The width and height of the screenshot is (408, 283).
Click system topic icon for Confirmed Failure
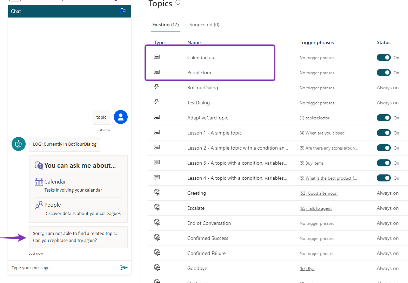(157, 253)
